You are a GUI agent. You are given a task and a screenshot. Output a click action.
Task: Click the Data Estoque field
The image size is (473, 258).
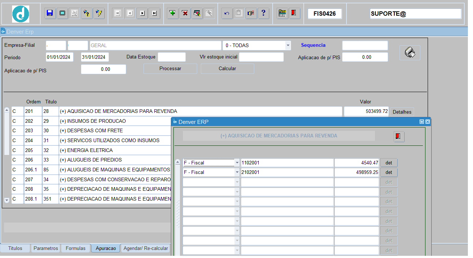tap(172, 57)
